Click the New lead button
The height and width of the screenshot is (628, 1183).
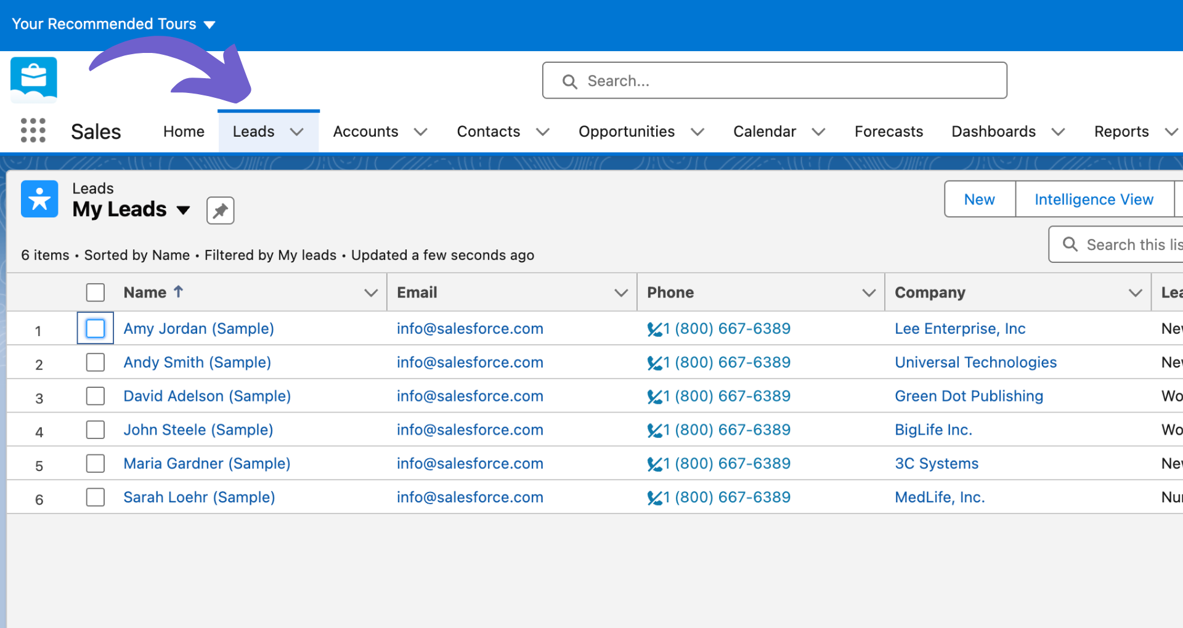coord(979,199)
